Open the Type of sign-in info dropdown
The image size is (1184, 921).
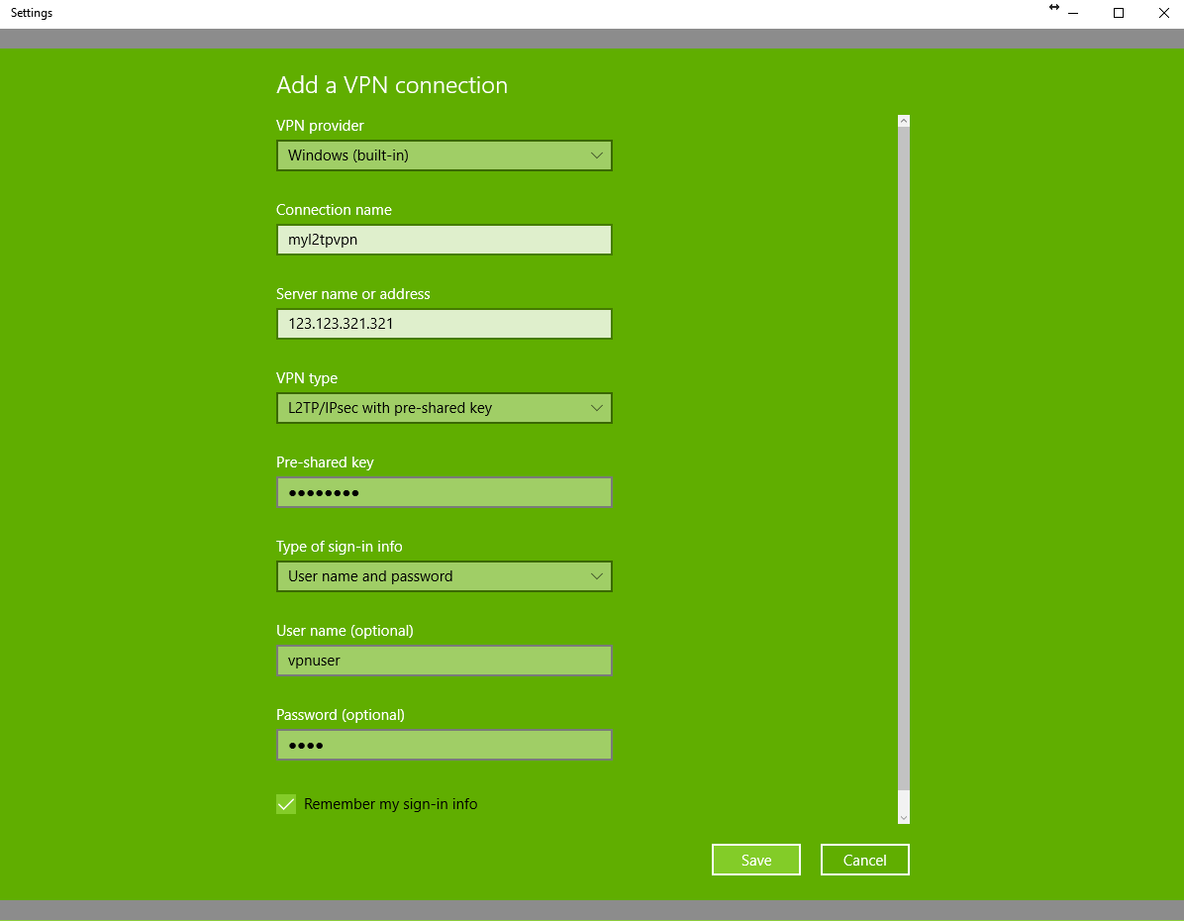(x=444, y=576)
